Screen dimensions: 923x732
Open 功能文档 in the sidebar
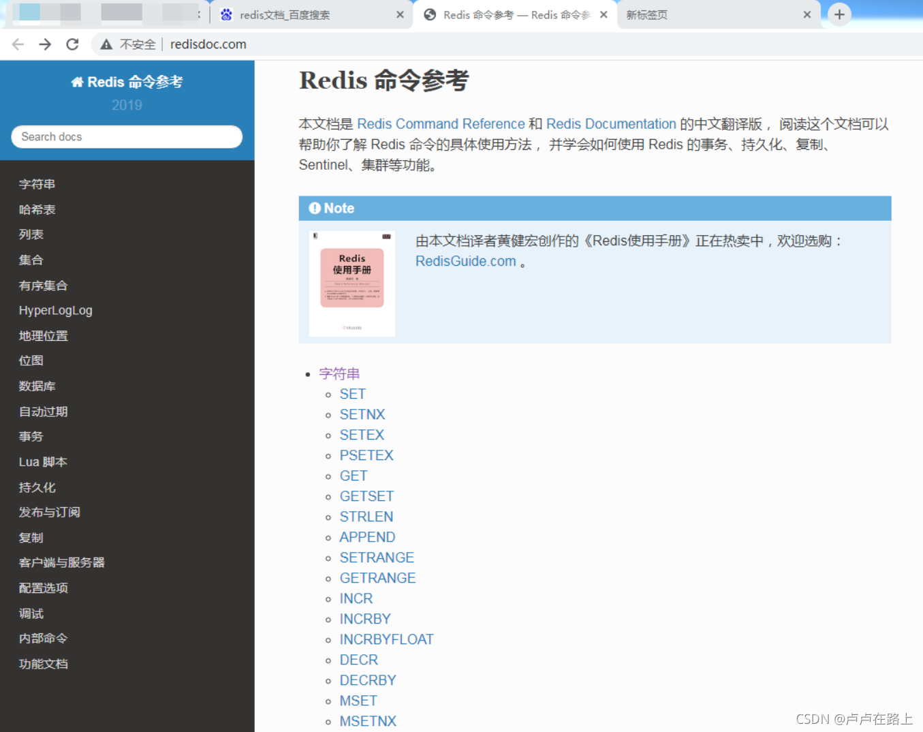click(44, 663)
